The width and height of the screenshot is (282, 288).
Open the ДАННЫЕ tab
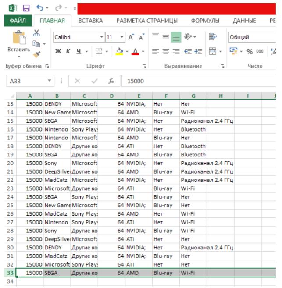[x=244, y=21]
